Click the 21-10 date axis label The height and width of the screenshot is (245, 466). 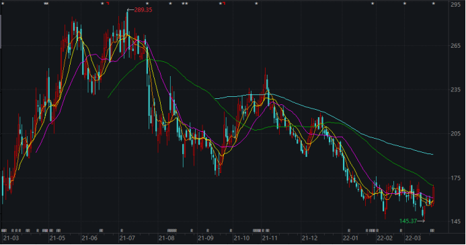tap(241, 238)
